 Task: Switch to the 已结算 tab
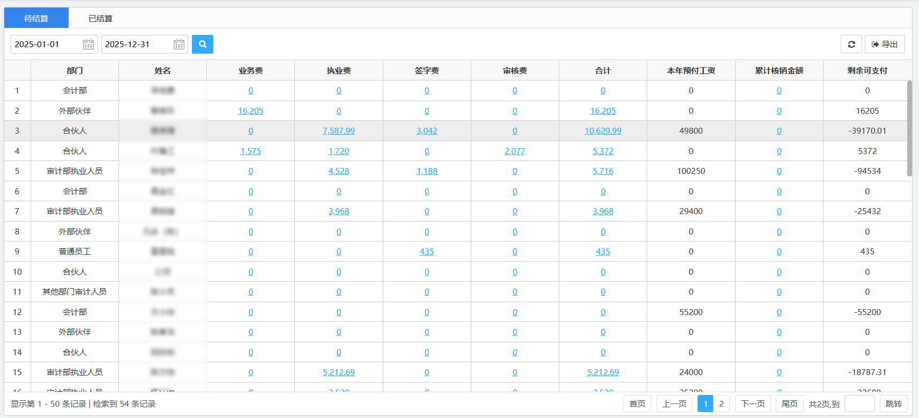[x=100, y=18]
